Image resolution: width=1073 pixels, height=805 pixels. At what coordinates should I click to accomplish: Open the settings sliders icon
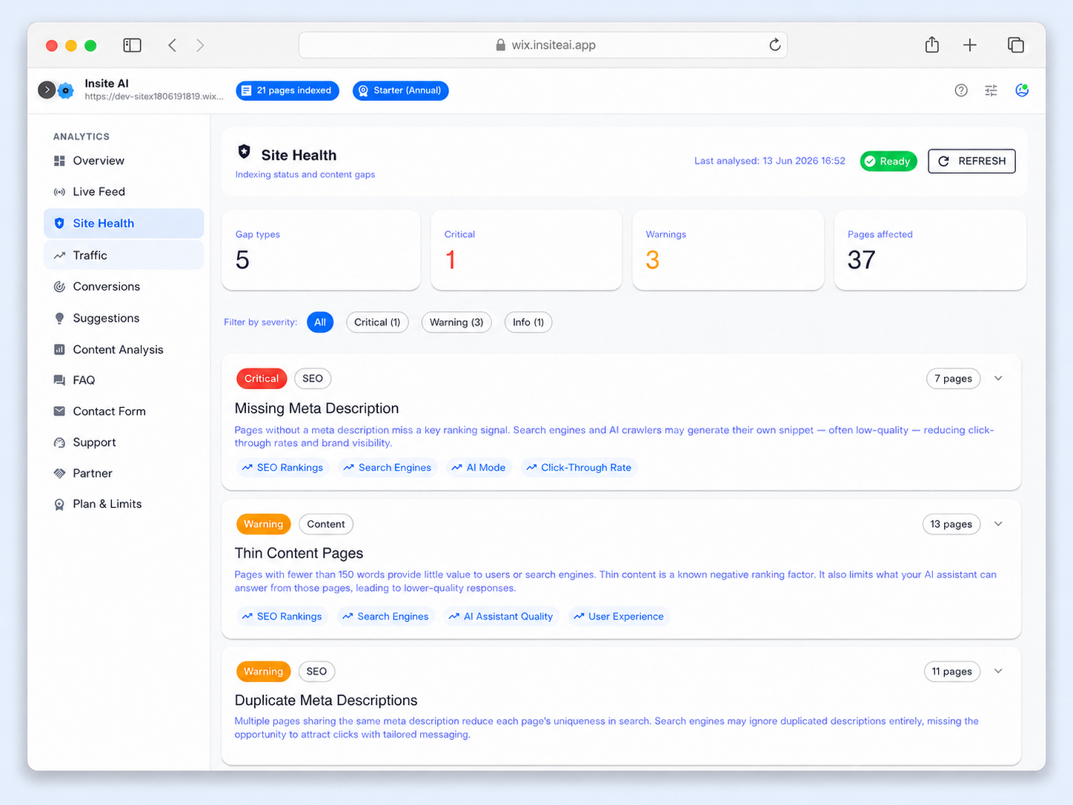(x=991, y=90)
